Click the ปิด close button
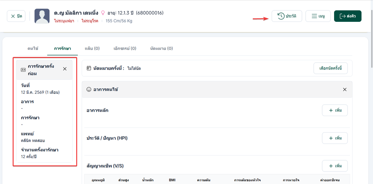The width and height of the screenshot is (373, 184). [16, 16]
